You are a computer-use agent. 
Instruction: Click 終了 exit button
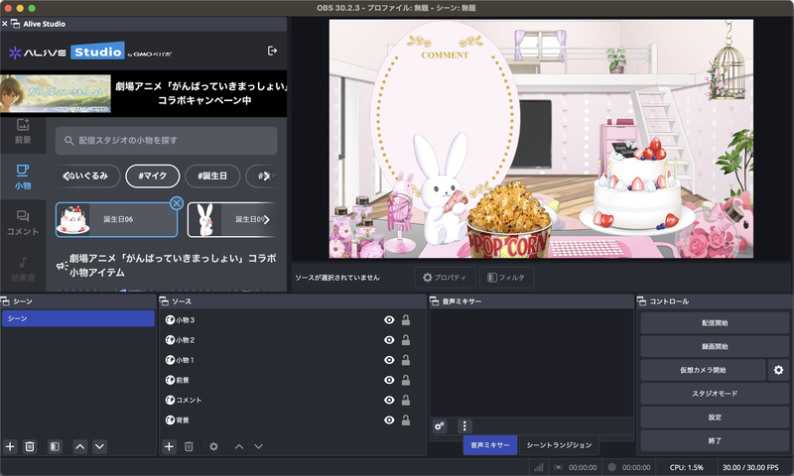click(715, 440)
